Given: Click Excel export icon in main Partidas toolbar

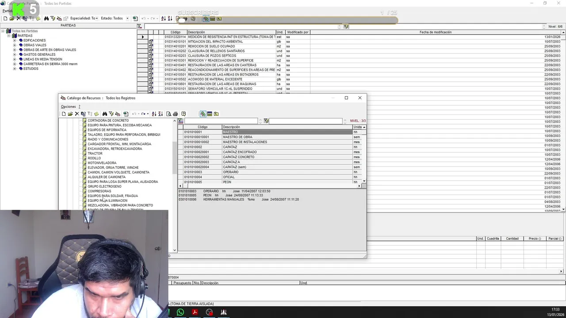Looking at the screenshot, I should tap(135, 19).
